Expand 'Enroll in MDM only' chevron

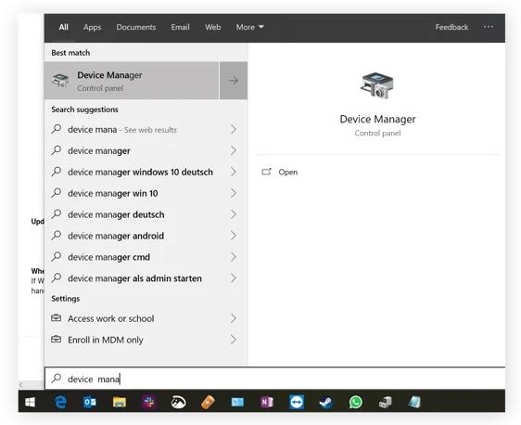tap(234, 340)
